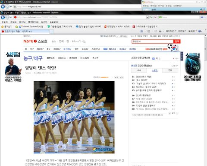Viewport: 207px width, 166px height.
Task: Click the NATE search input field
Action: click(153, 41)
